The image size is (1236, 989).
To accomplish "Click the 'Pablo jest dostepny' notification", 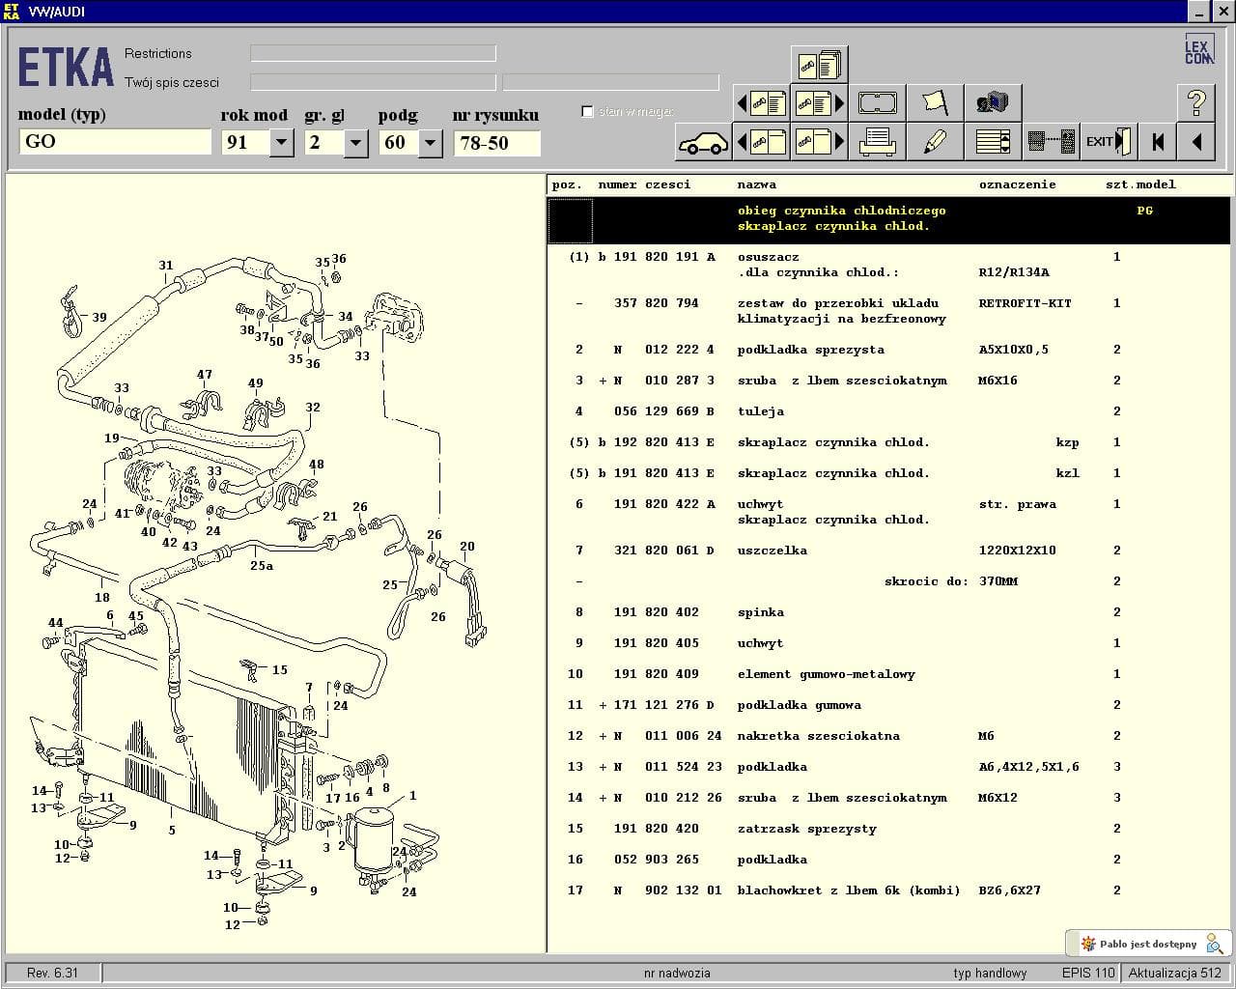I will 1147,944.
